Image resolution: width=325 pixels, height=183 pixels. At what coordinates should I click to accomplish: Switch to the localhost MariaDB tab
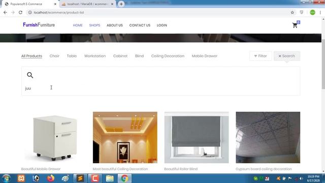[x=88, y=4]
